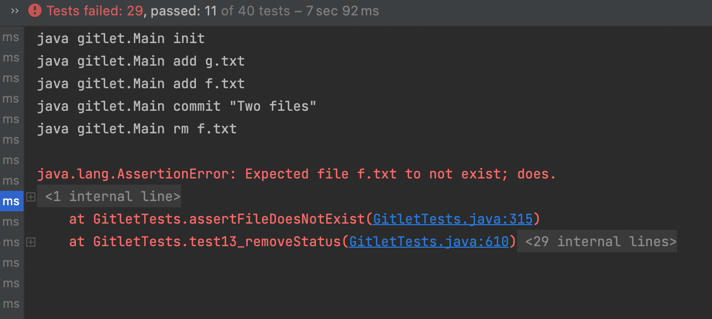Select the test row just above the highlighted one
Screen dimensions: 712x319
click(x=11, y=181)
